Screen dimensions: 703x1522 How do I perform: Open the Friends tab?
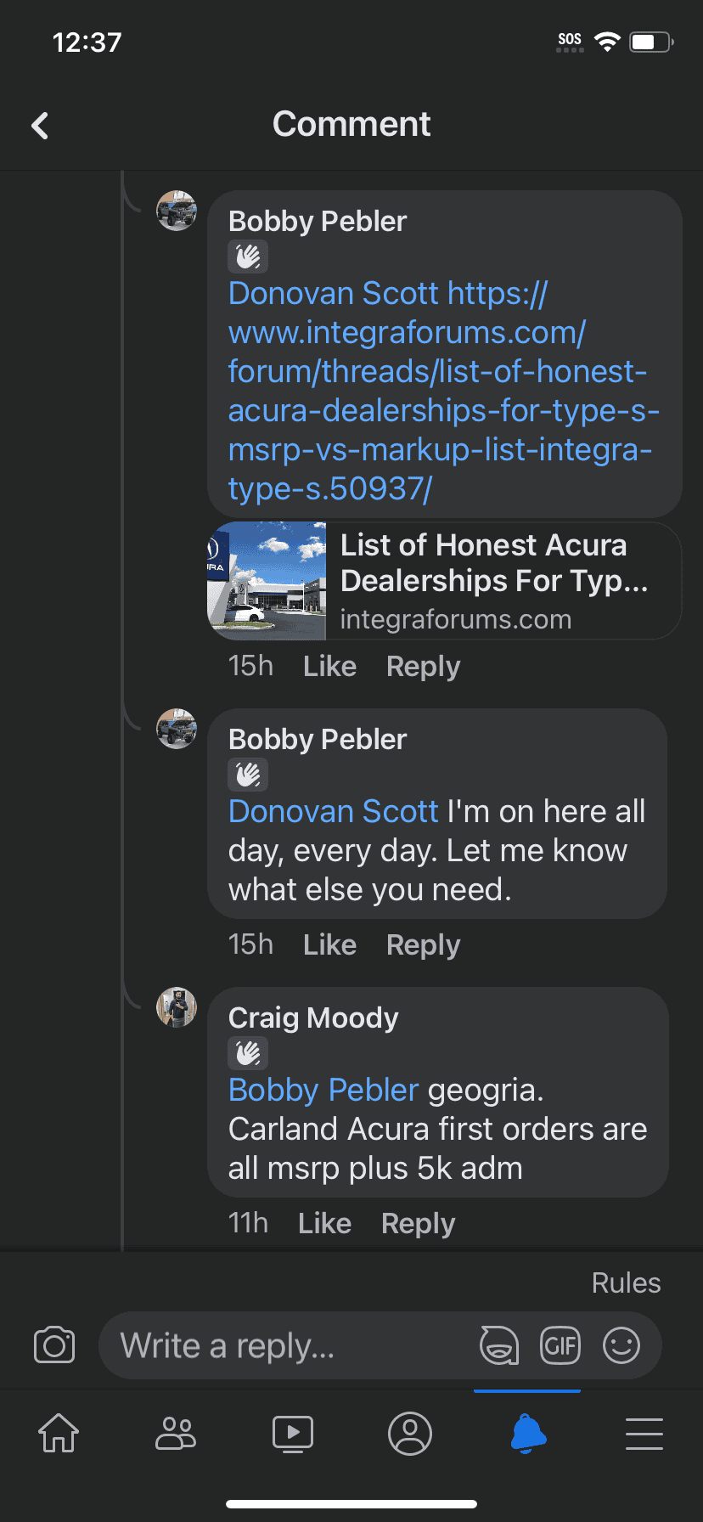[176, 1434]
